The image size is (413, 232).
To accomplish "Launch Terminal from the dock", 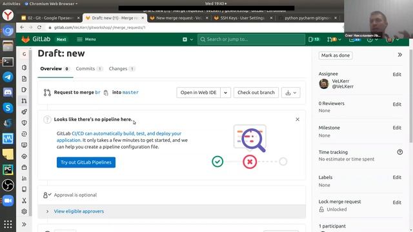I will click(x=8, y=62).
